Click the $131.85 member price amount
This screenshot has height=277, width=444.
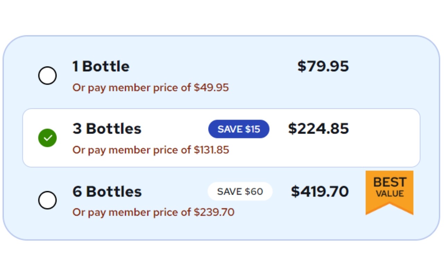[x=211, y=150]
